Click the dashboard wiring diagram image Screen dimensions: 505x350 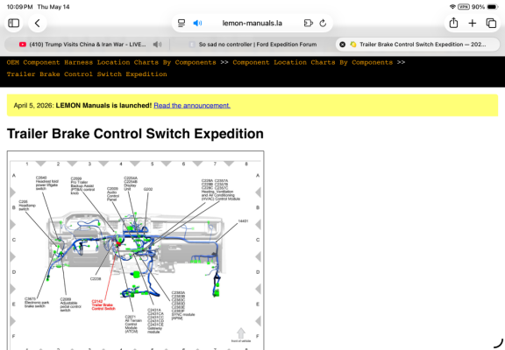click(135, 251)
